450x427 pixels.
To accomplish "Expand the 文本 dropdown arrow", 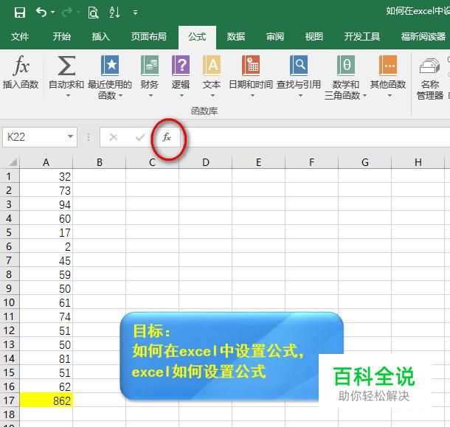I will 212,96.
